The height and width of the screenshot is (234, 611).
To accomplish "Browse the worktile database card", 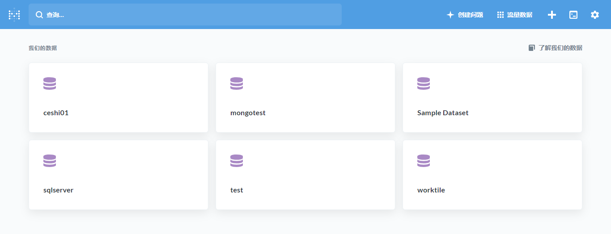I will (x=492, y=175).
